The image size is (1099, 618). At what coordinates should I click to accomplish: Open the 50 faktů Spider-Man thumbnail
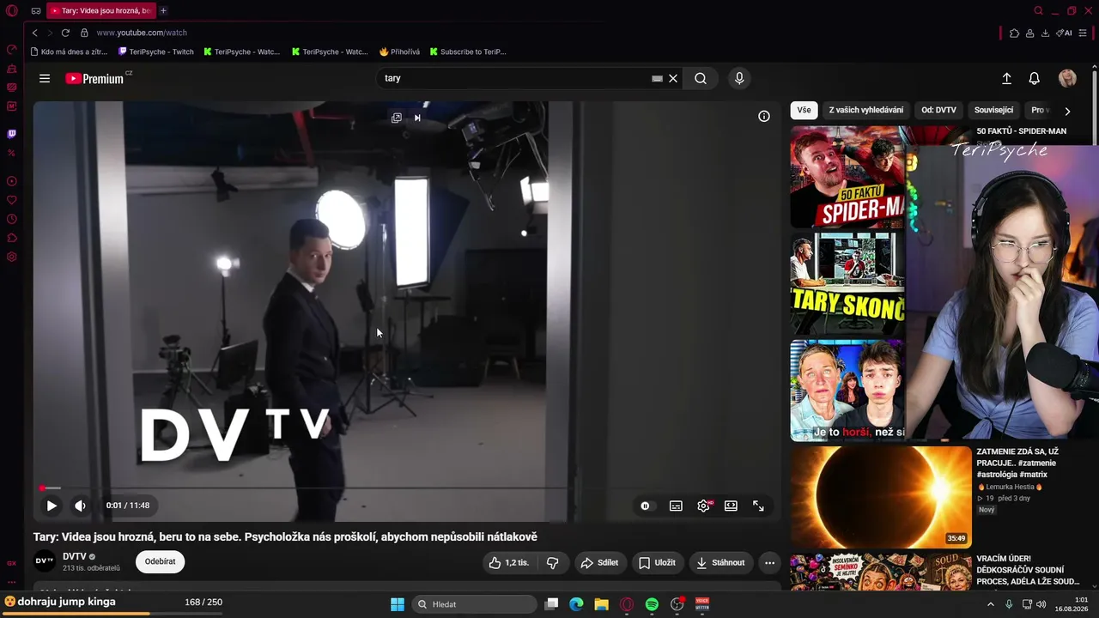[x=847, y=177]
